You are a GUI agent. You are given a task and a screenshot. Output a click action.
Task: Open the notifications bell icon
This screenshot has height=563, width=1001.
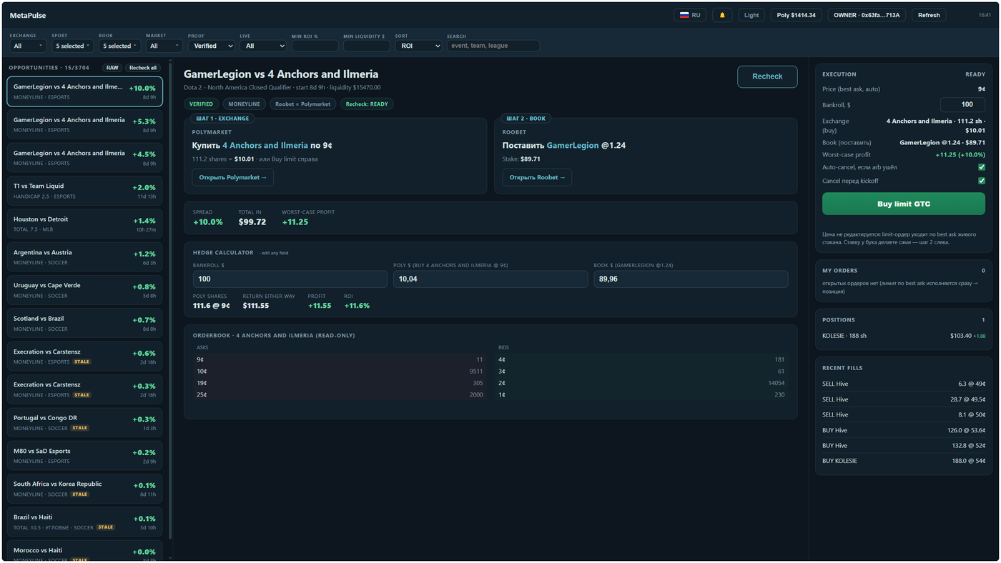722,15
